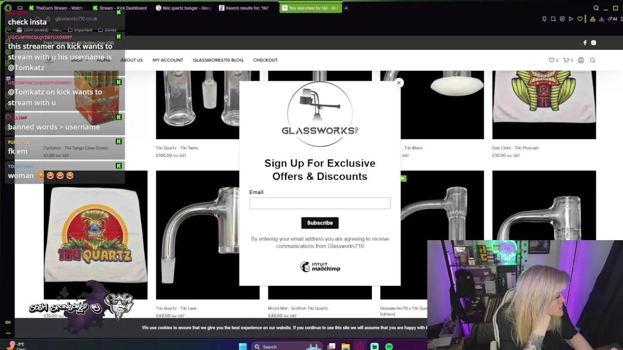
Task: Open the user account icon on website
Action: pos(581,60)
